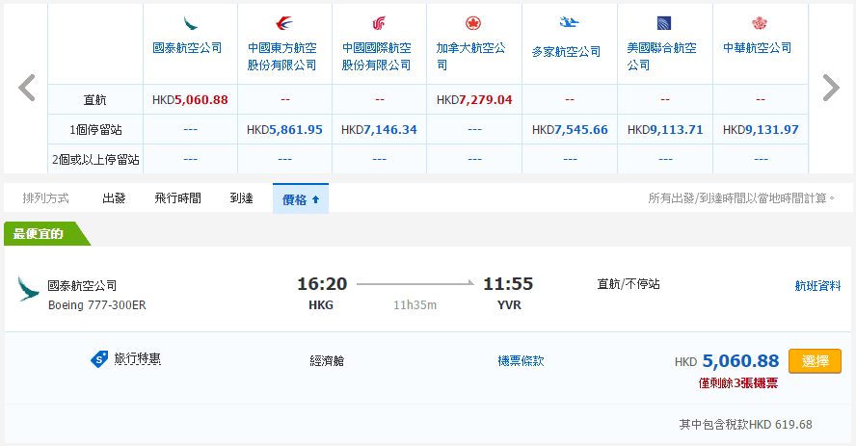Click the Air China logo icon
The height and width of the screenshot is (446, 856).
379,22
